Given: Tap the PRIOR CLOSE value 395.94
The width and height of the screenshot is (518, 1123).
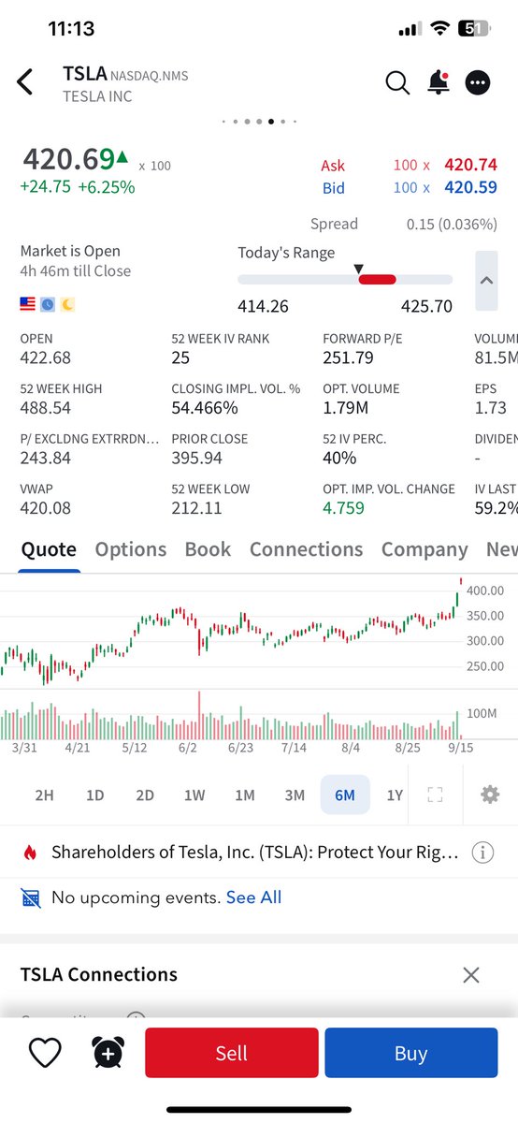Looking at the screenshot, I should 196,458.
